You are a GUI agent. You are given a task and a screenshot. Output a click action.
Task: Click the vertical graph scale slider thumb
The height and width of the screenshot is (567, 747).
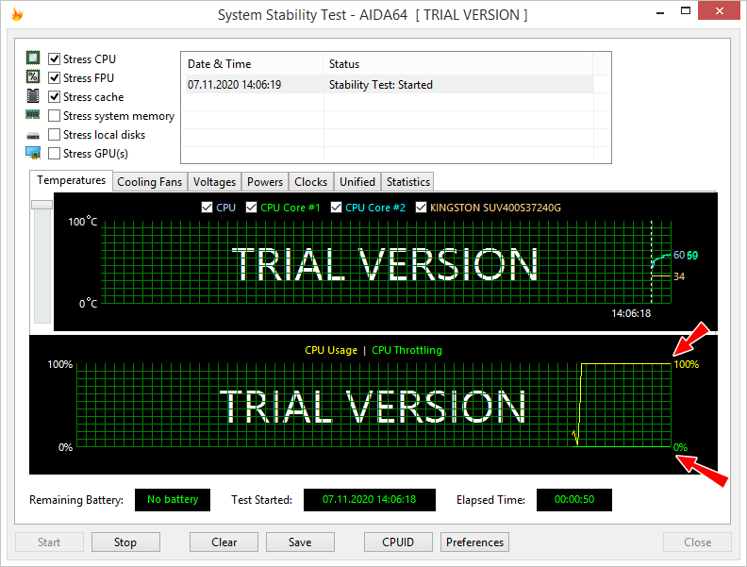point(41,205)
